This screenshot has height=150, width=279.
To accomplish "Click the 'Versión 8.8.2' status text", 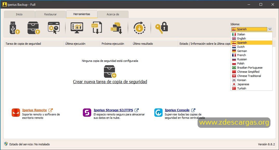I will [x=266, y=144].
